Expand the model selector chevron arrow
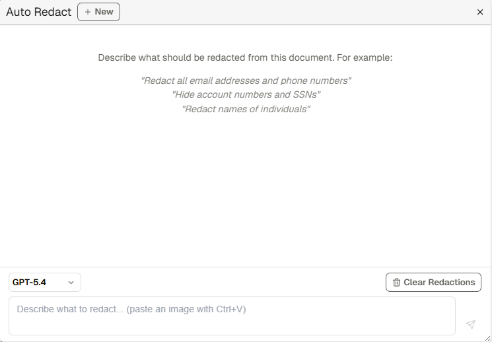492x342 pixels. [x=71, y=283]
